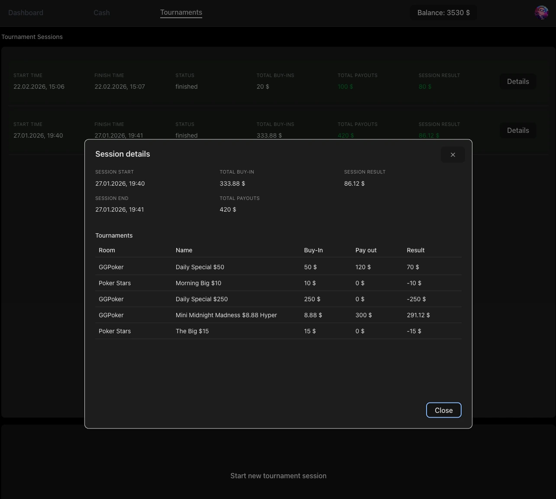Select Mini Midnight Madness $8.88 Hyper row
The width and height of the screenshot is (556, 499).
tap(278, 315)
